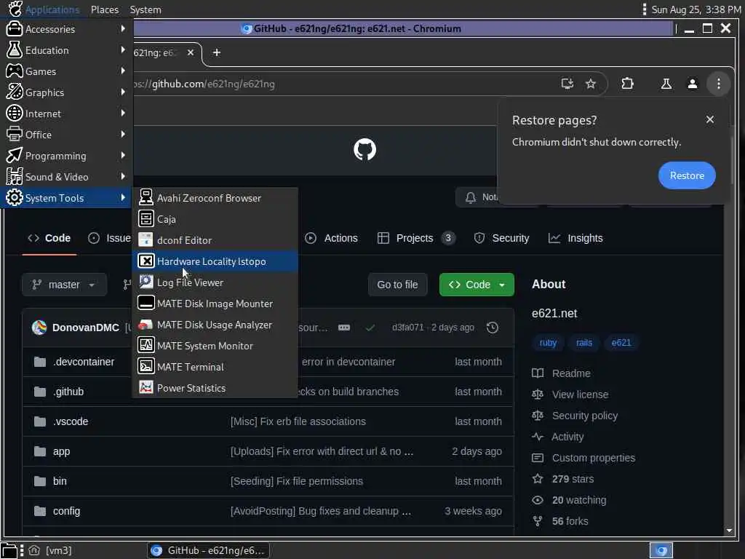
Task: Click the page scrollbar down arrow
Action: (x=729, y=530)
